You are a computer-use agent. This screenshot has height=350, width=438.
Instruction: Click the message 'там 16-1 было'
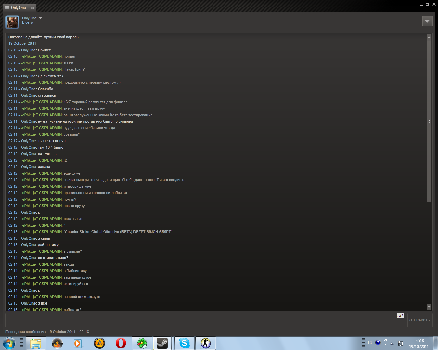coord(51,147)
